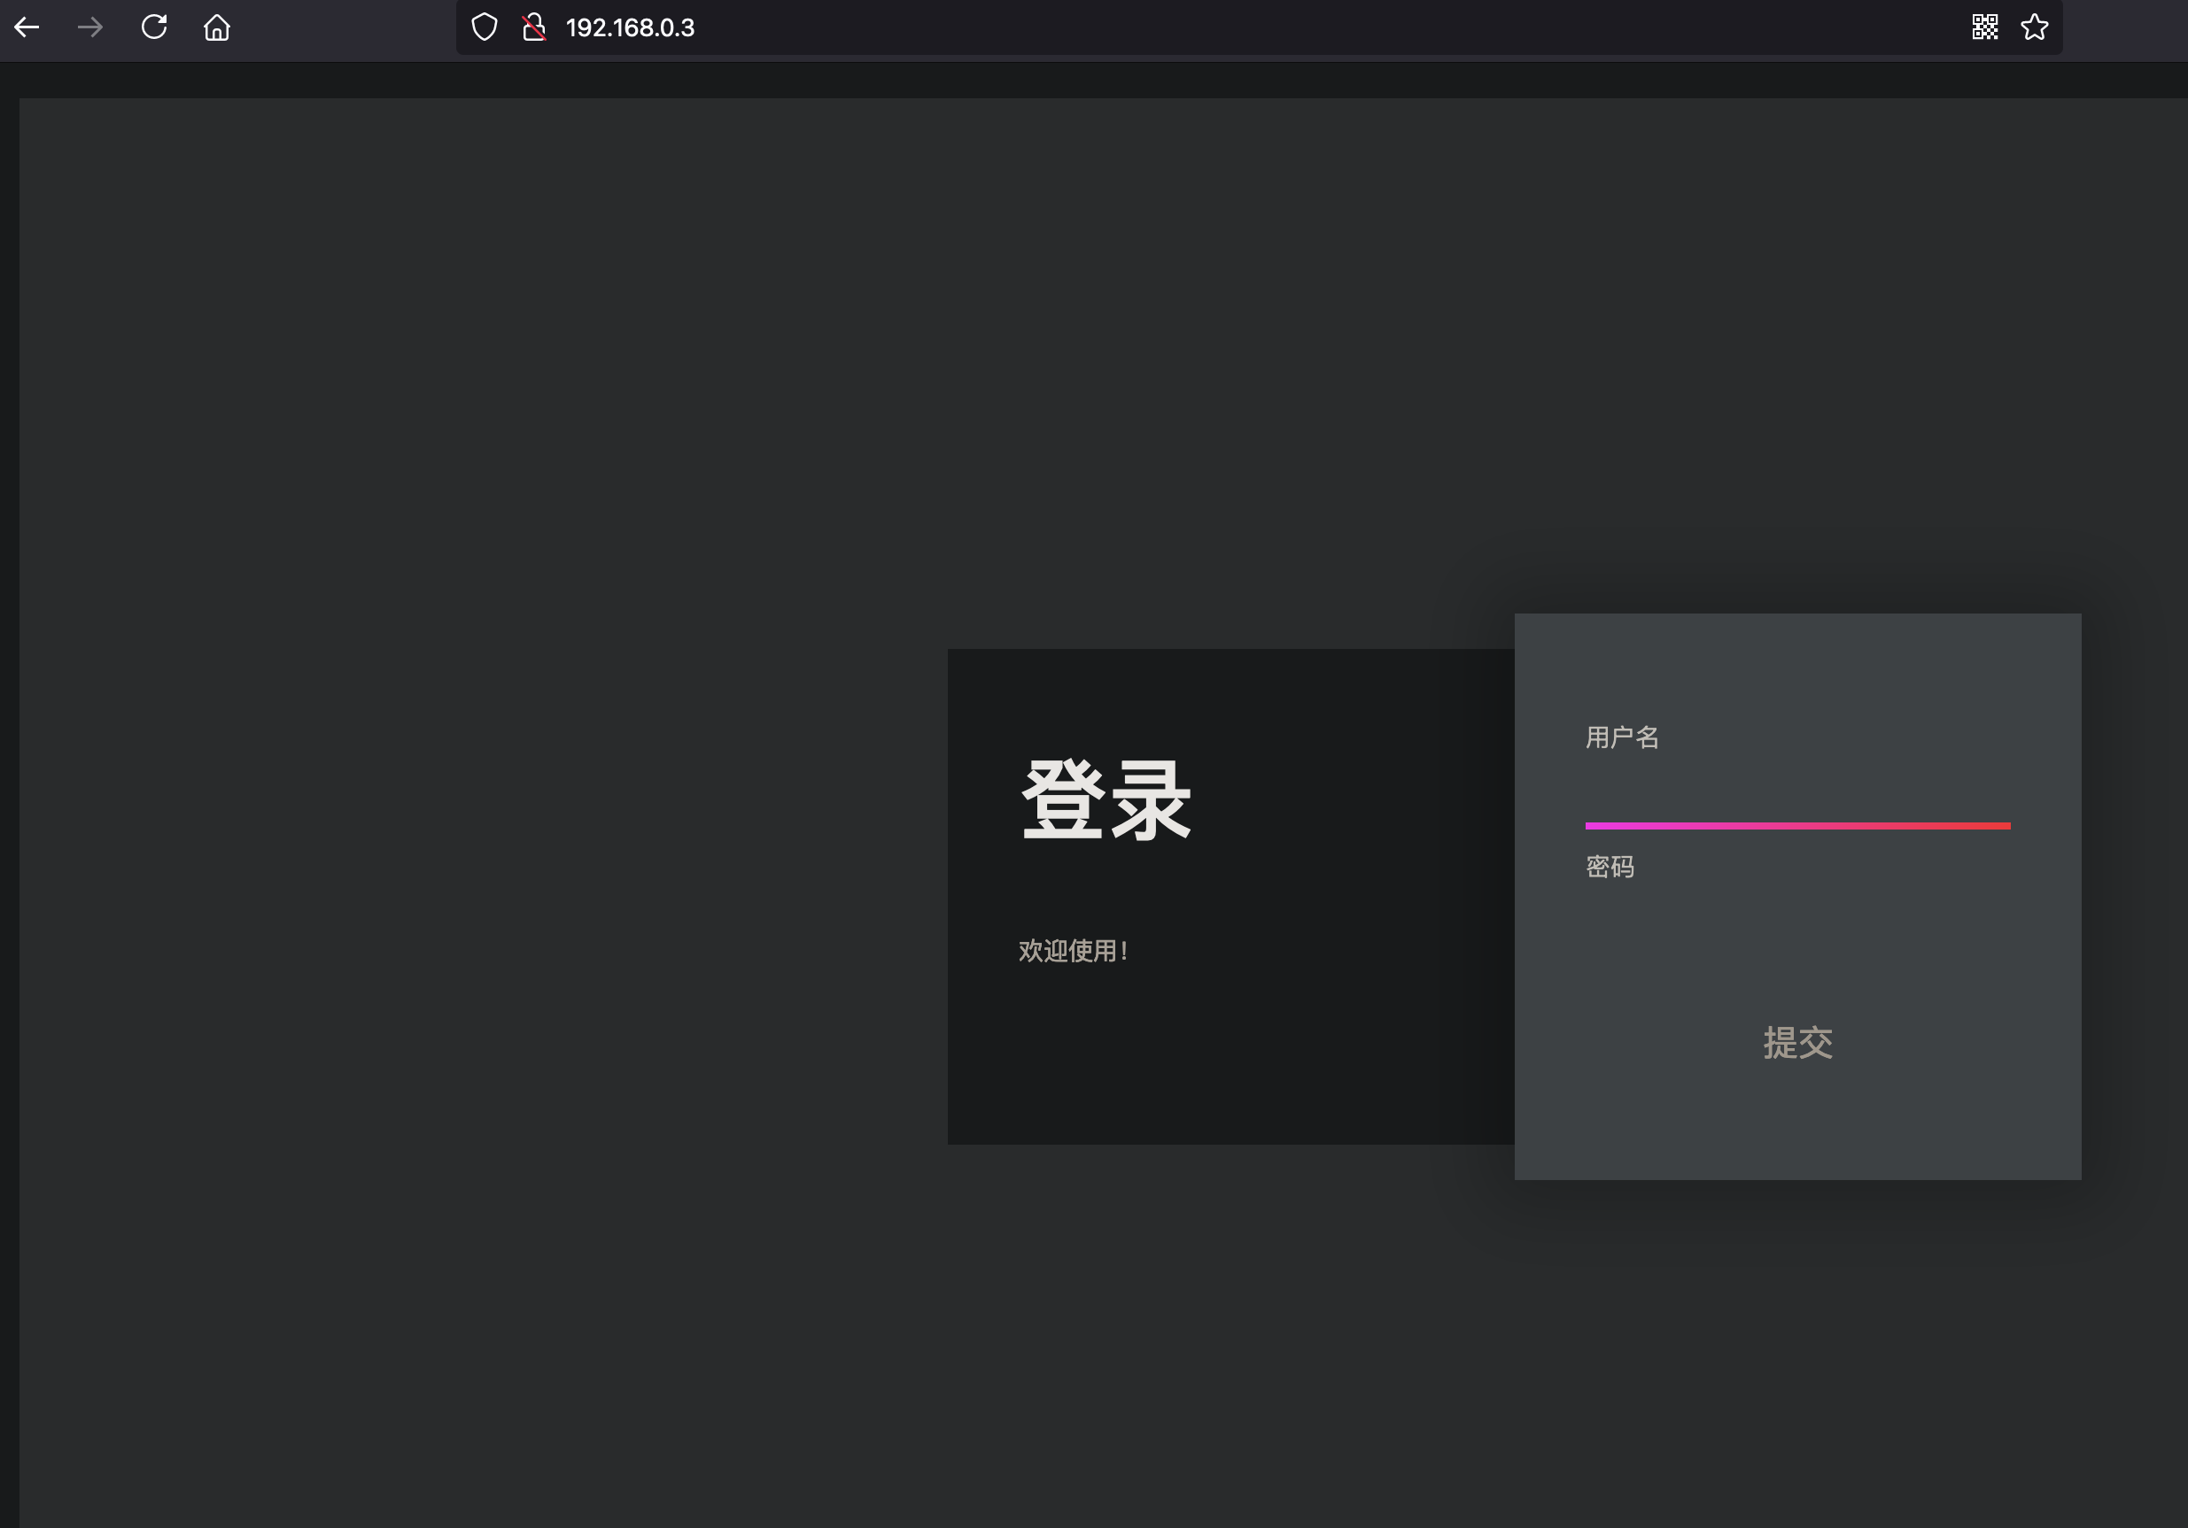This screenshot has width=2188, height=1528.
Task: Open the tracking protection shield panel
Action: coord(484,27)
